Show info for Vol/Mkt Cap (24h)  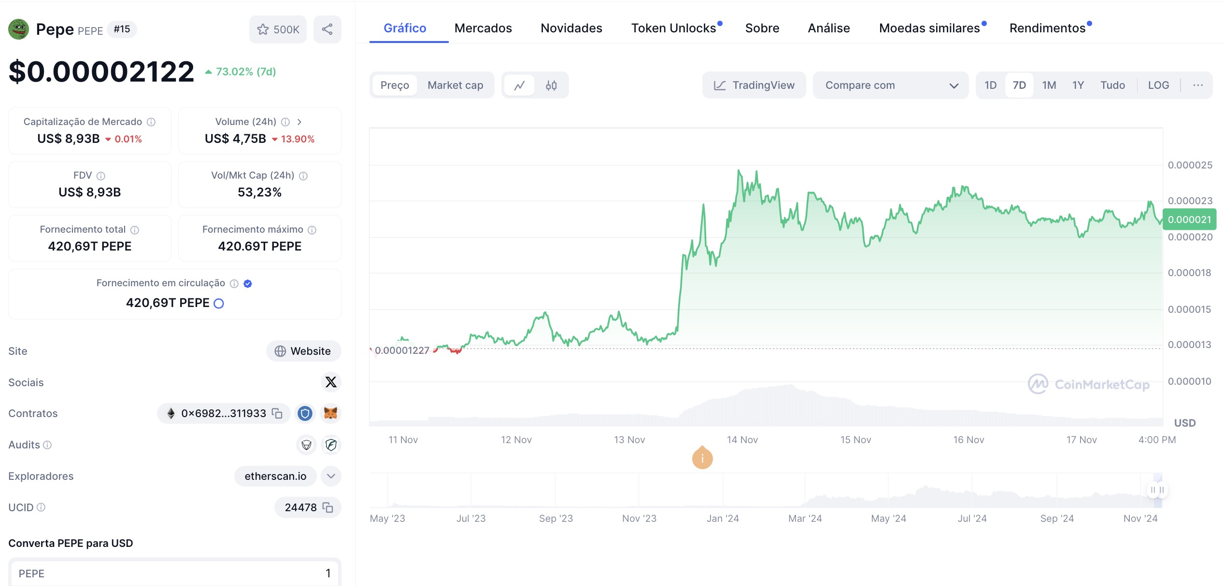303,176
